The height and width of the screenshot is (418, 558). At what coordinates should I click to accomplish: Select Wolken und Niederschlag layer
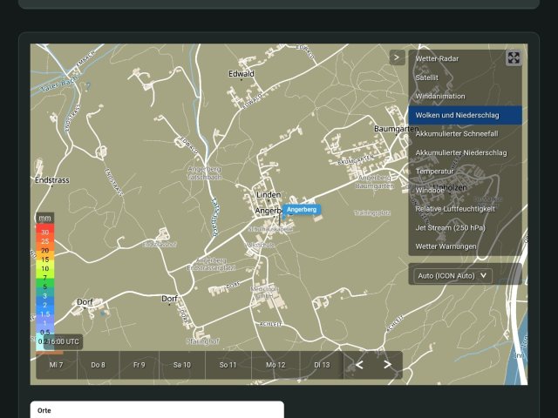(465, 115)
